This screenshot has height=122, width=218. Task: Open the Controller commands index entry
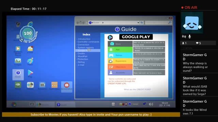pyautogui.click(x=88, y=42)
